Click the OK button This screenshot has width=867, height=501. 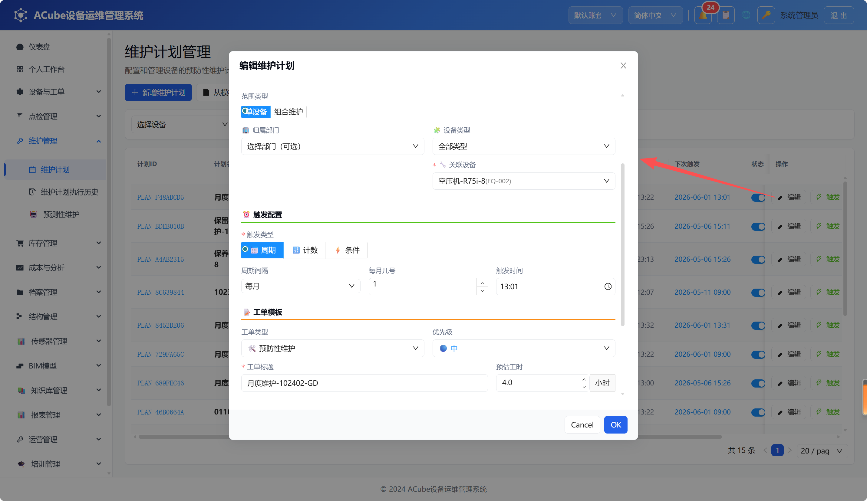(x=615, y=425)
